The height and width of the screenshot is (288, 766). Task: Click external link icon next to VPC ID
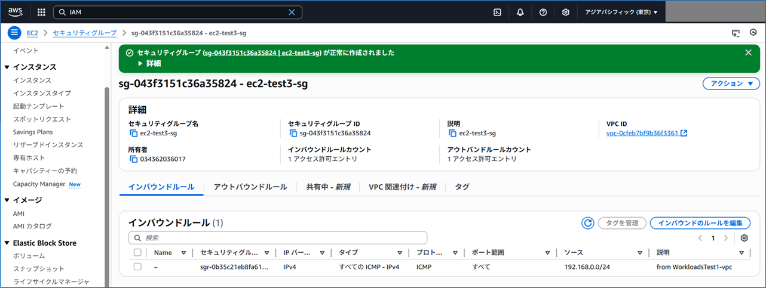click(x=684, y=133)
